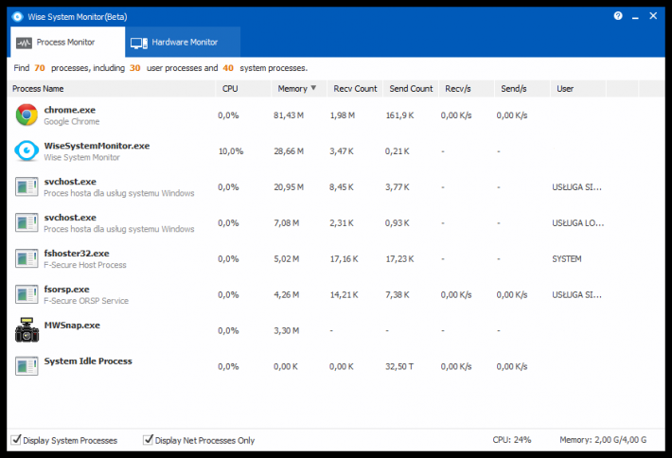Image resolution: width=672 pixels, height=458 pixels.
Task: Click chrome memory value 81,43 M
Action: coord(289,115)
